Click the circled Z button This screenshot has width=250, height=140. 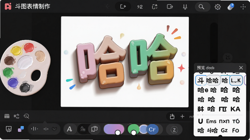[x=174, y=130]
